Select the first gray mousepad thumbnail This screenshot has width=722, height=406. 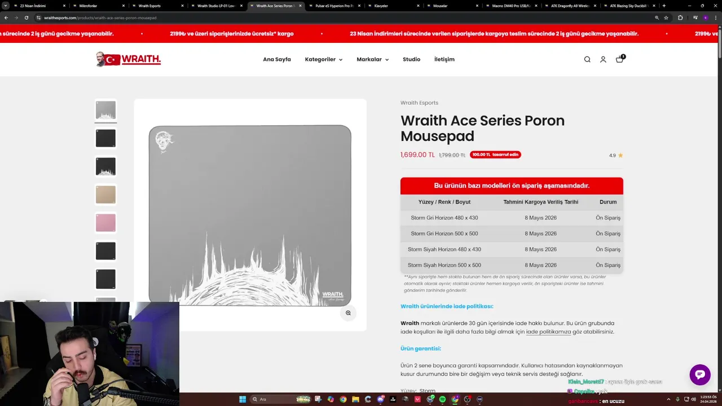pyautogui.click(x=105, y=110)
